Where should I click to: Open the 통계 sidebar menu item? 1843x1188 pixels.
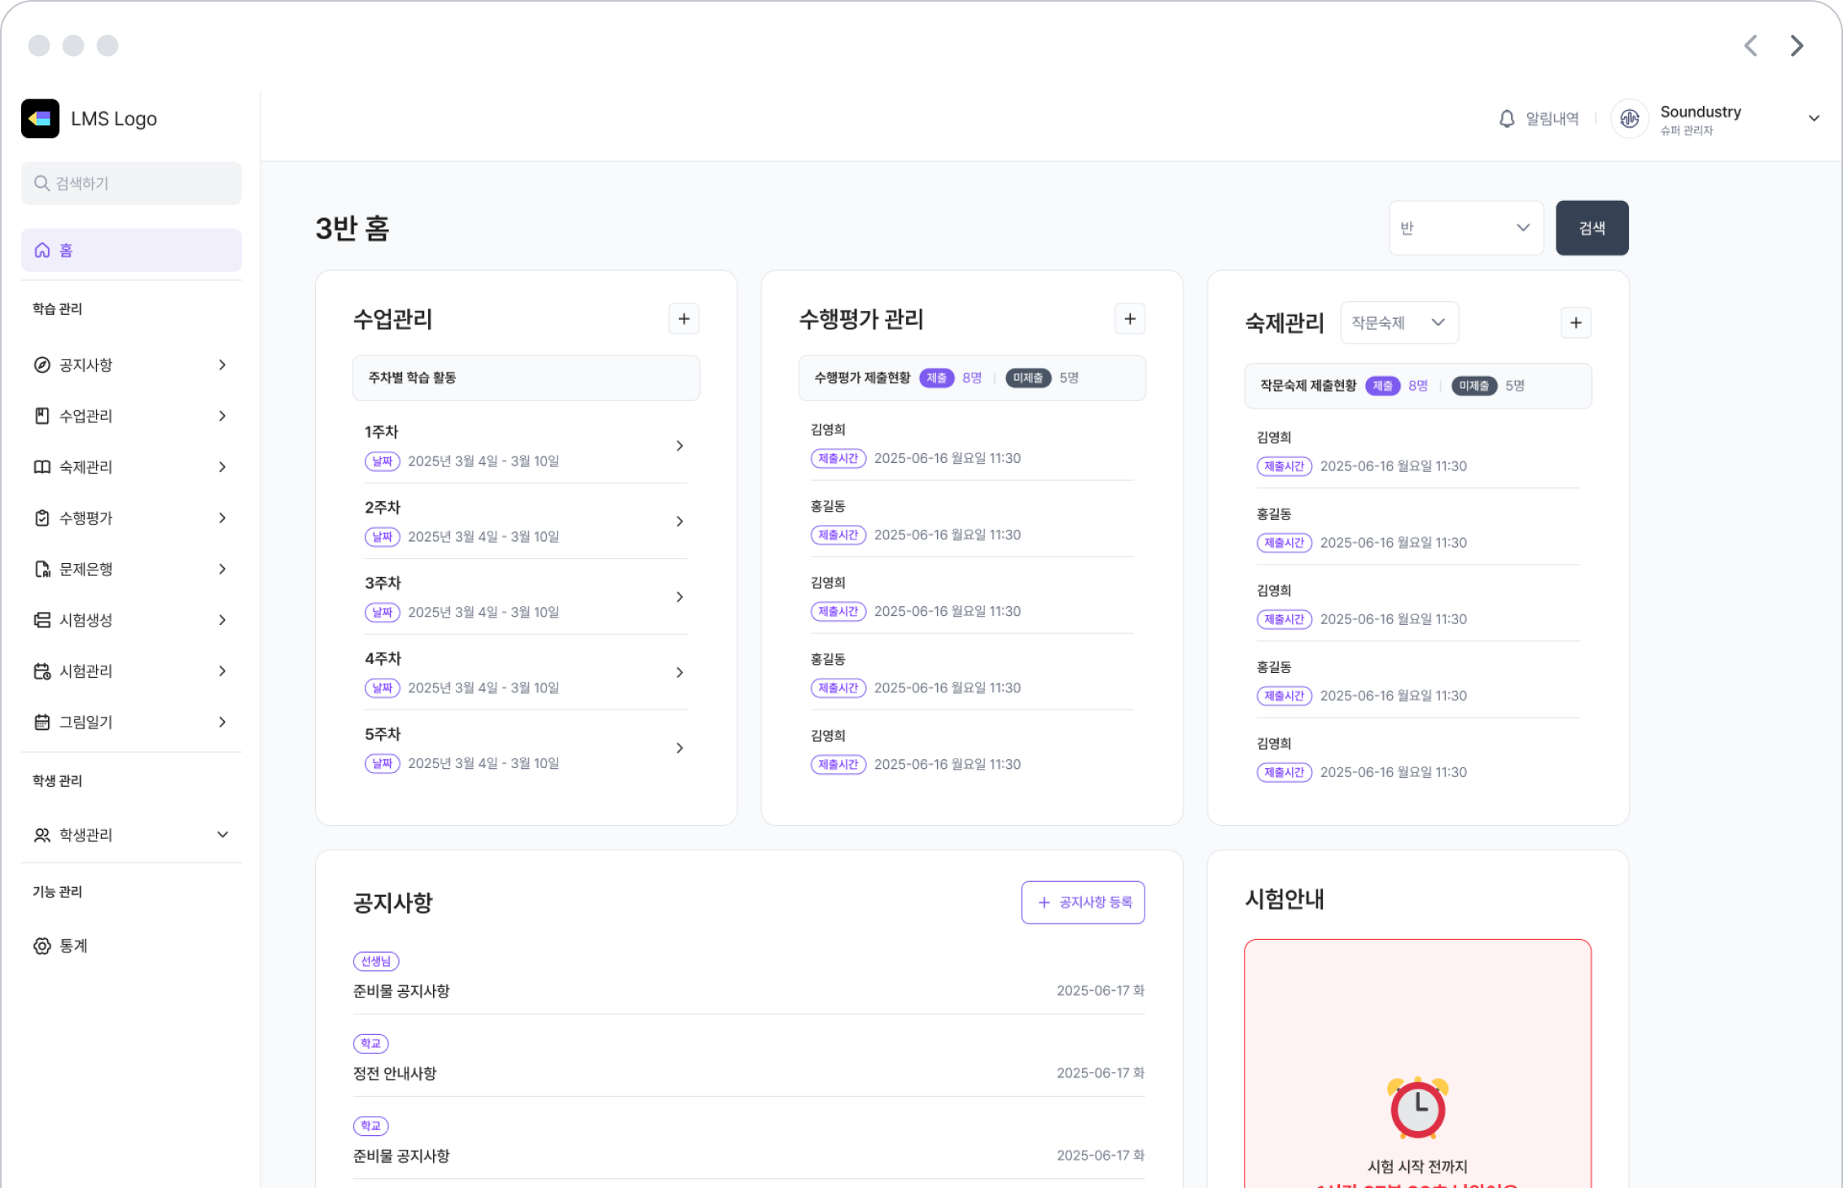coord(73,946)
